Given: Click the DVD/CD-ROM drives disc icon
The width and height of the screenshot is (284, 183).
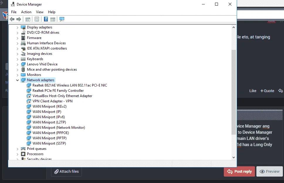Looking at the screenshot, I should 23,33.
